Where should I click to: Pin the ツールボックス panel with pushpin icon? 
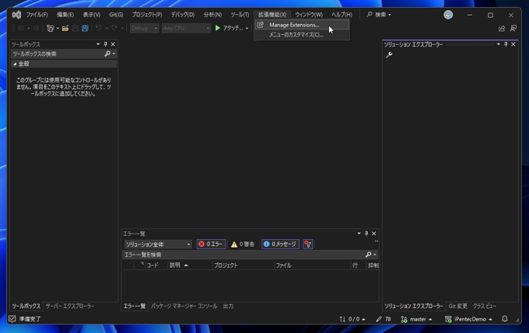(105, 44)
